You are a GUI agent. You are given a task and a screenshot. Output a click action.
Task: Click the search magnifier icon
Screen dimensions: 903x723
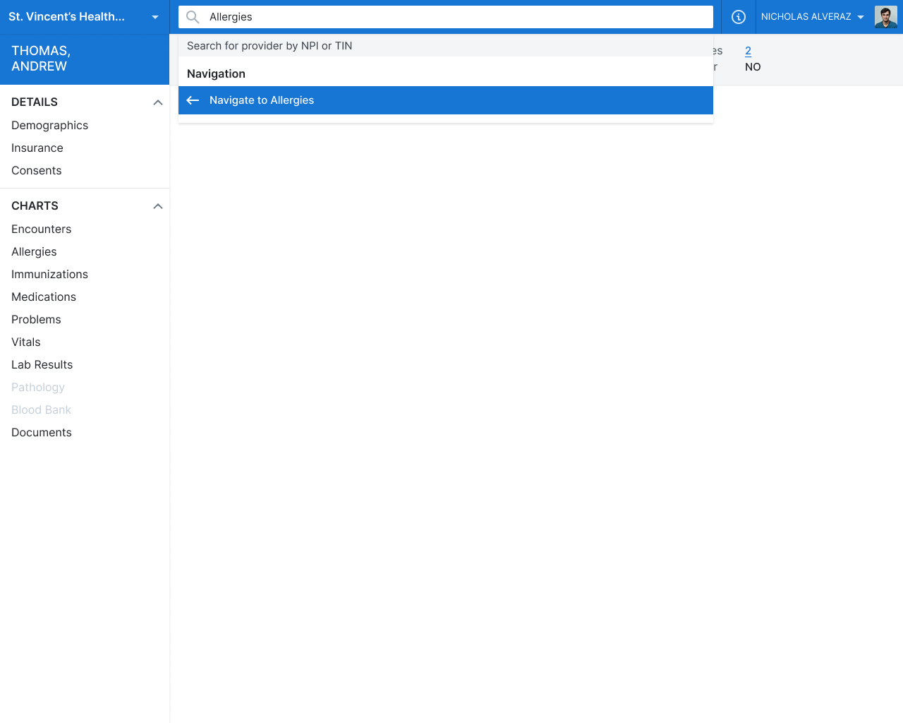tap(193, 17)
